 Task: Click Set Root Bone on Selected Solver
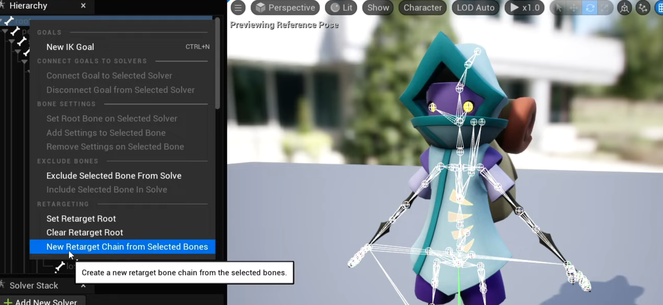pyautogui.click(x=122, y=118)
